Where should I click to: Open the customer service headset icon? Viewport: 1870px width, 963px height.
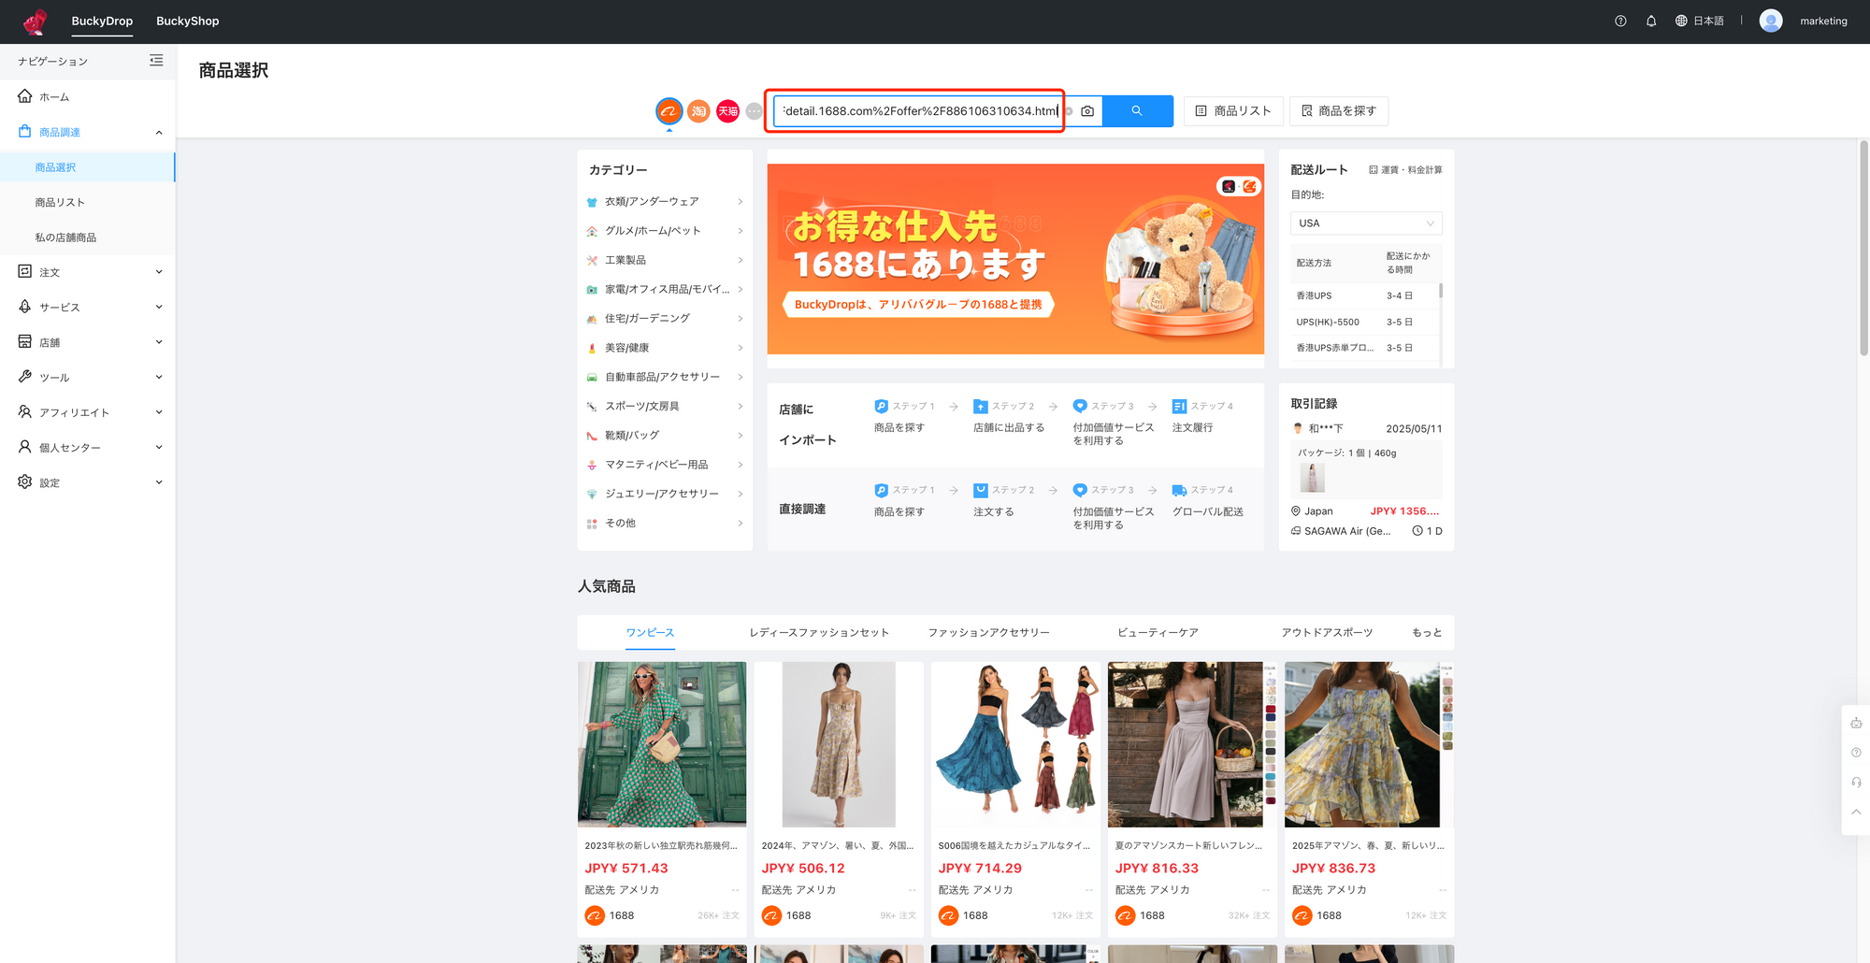click(1856, 783)
